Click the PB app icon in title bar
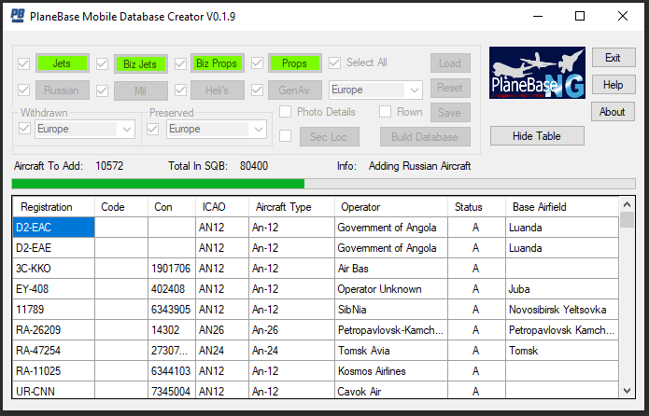Screen dimensions: 649x416 click(x=17, y=16)
